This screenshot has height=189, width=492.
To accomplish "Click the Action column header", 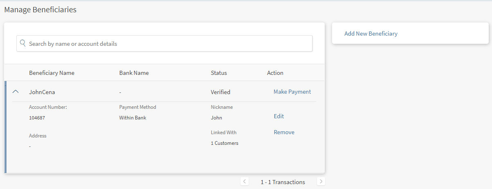I will pyautogui.click(x=275, y=73).
